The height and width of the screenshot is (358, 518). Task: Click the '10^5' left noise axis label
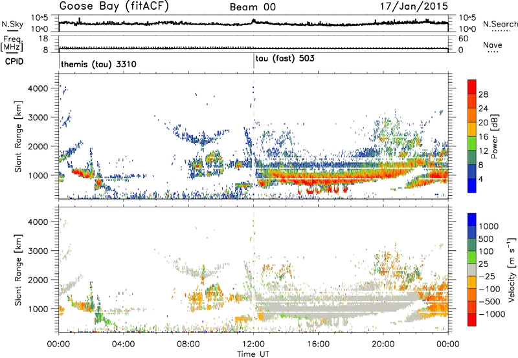click(x=39, y=17)
